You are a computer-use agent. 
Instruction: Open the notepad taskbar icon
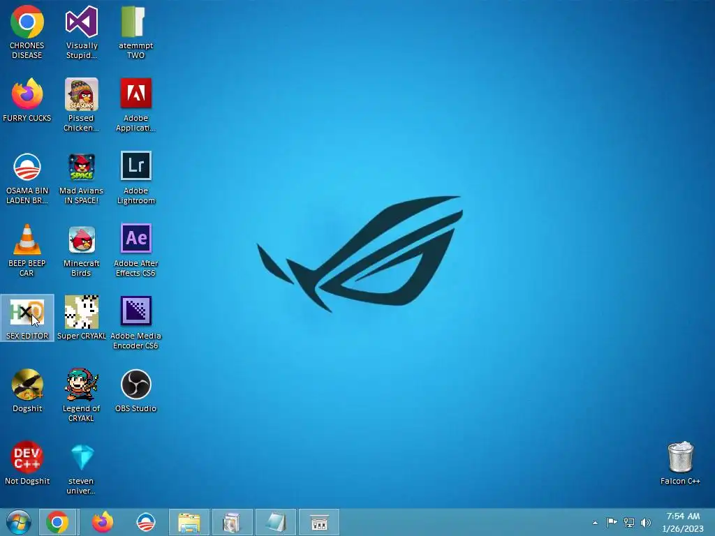pos(276,522)
